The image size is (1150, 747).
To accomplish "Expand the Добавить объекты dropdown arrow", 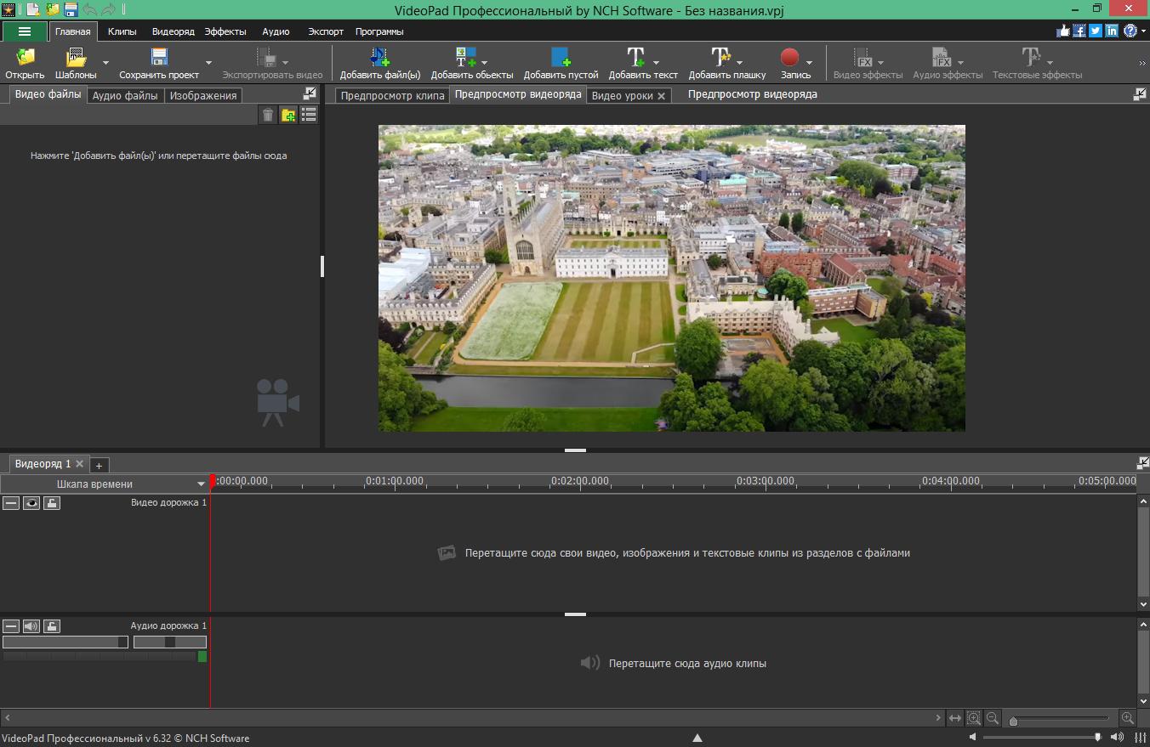I will (485, 63).
